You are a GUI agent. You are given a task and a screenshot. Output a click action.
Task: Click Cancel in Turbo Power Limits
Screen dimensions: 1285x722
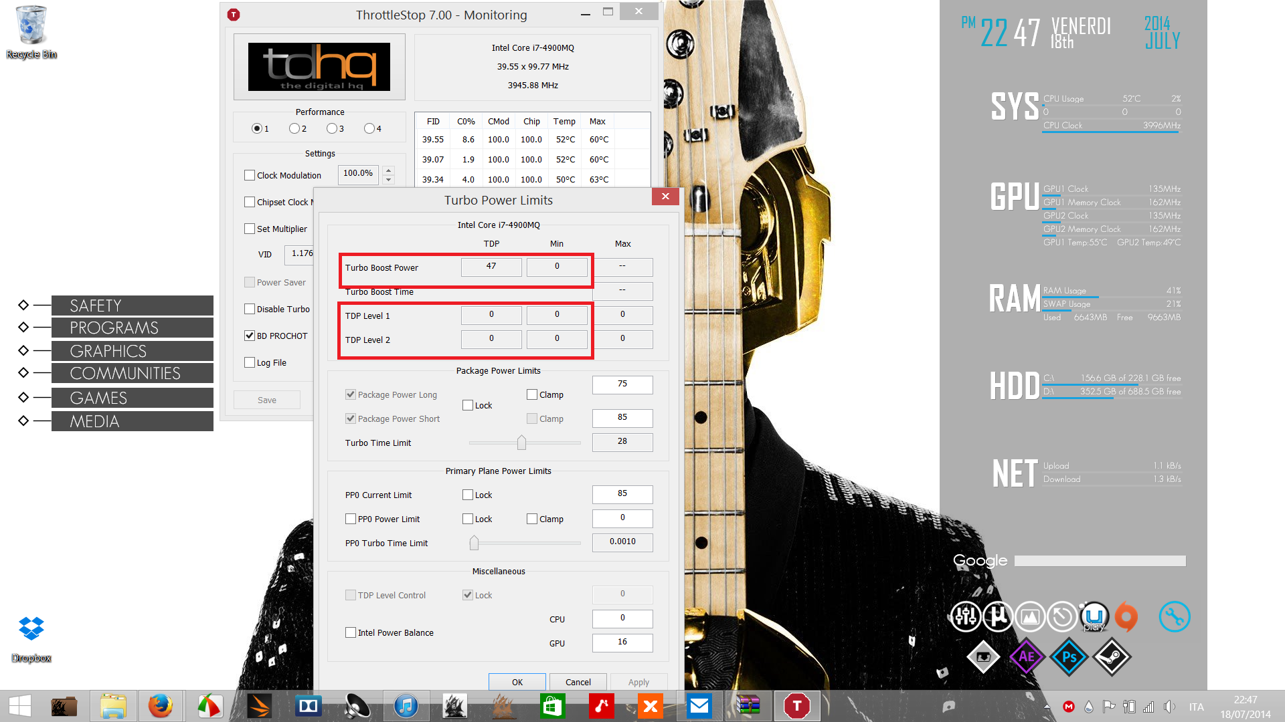click(x=578, y=682)
